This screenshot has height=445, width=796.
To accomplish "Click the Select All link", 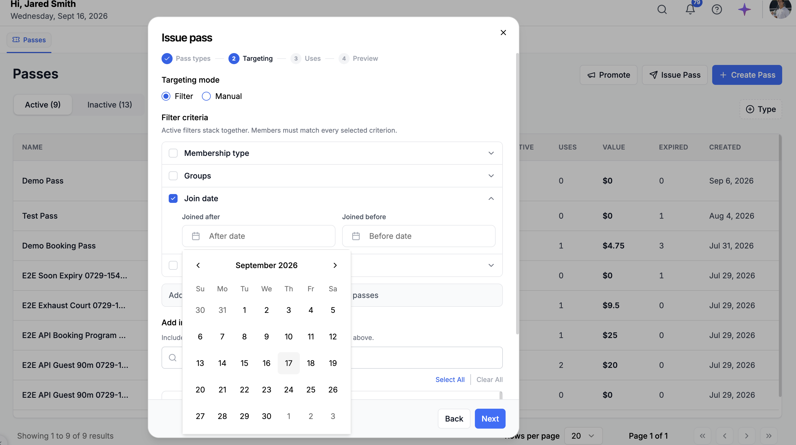I will (x=450, y=379).
